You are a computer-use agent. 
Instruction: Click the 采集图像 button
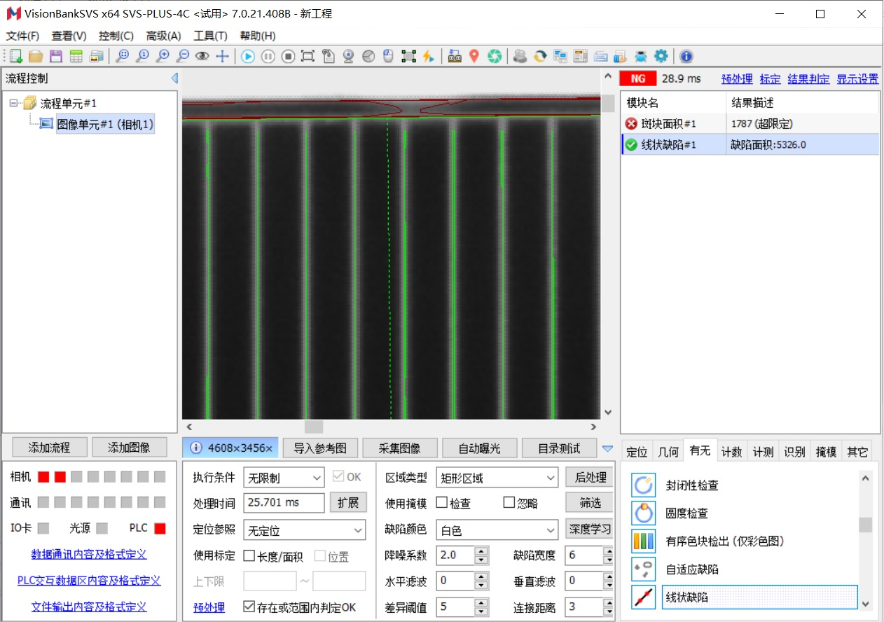(399, 448)
